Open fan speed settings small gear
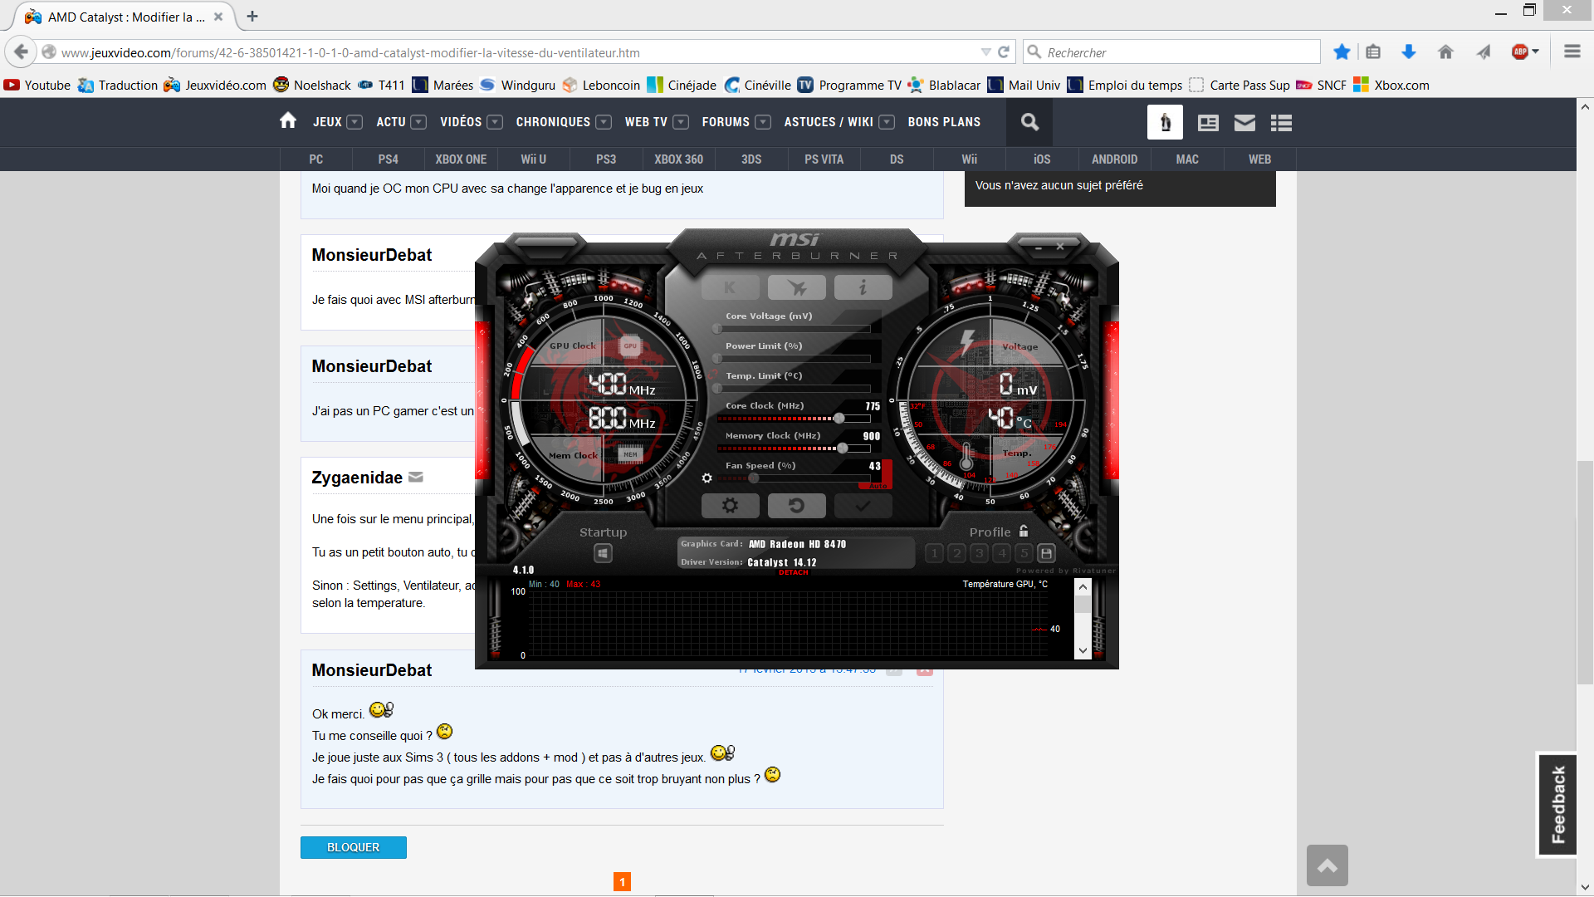The image size is (1594, 897). (x=707, y=478)
